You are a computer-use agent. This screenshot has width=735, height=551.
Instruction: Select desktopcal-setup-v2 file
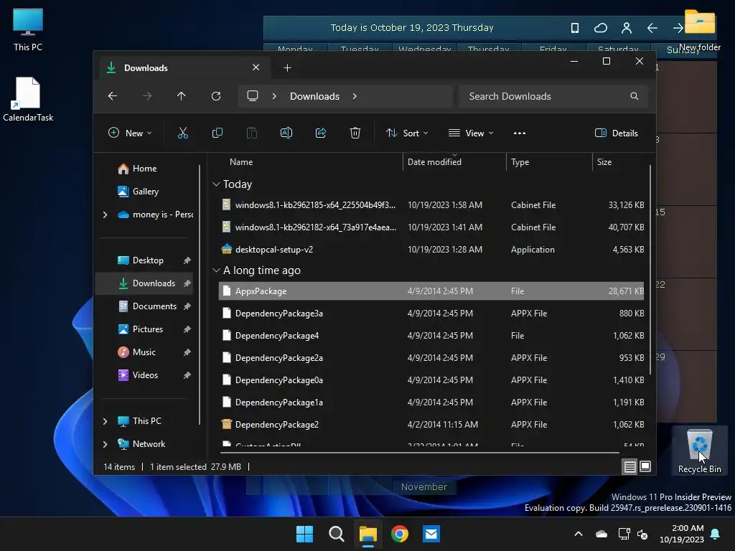click(431, 250)
